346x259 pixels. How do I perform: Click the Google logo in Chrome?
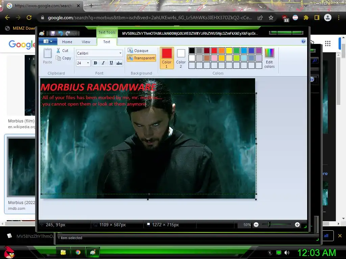pos(22,44)
